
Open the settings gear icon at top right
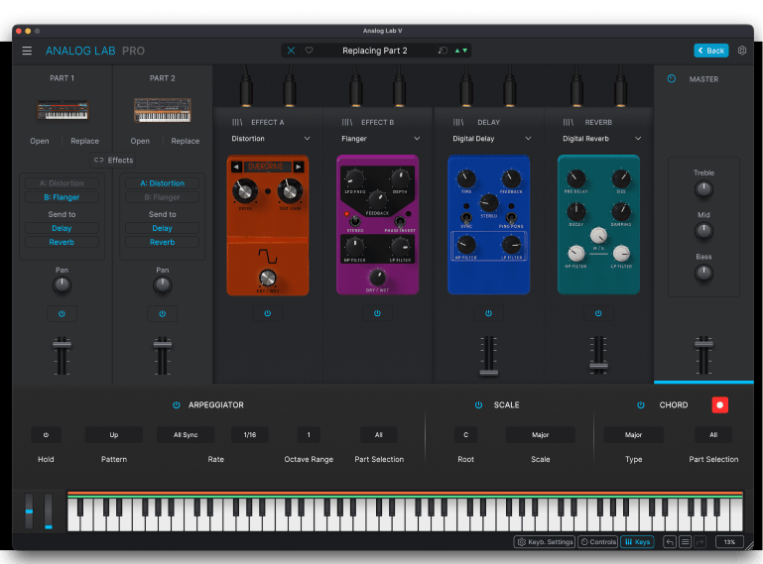pyautogui.click(x=742, y=51)
